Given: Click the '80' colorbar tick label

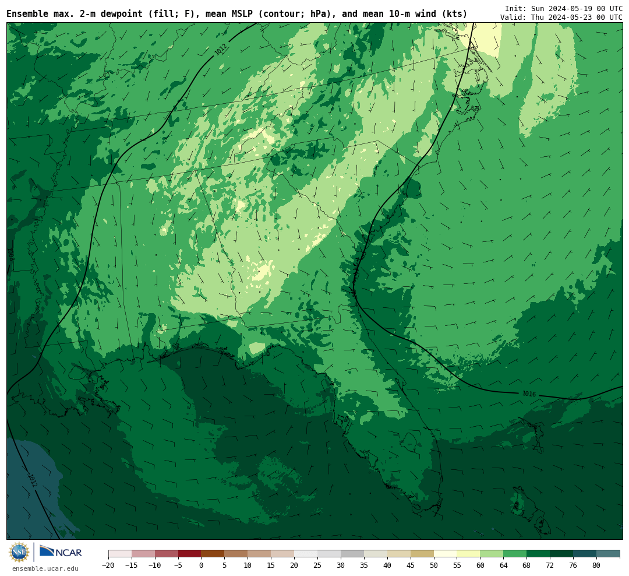Looking at the screenshot, I should (596, 565).
